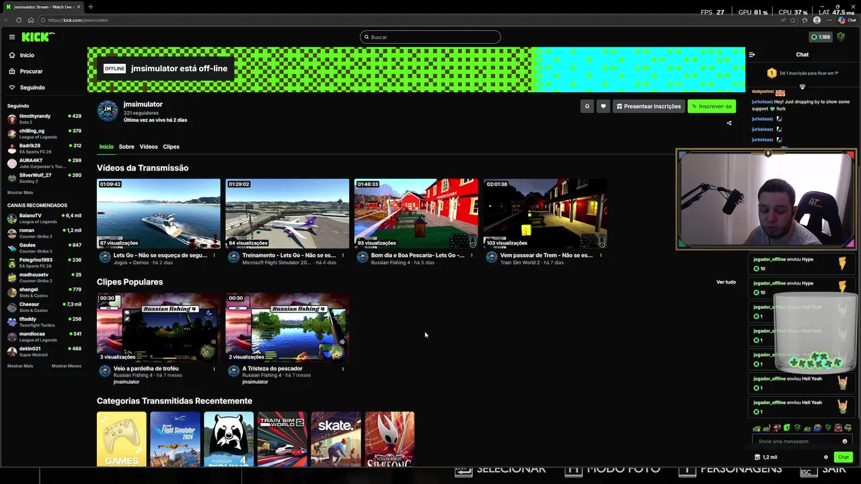
Task: Open Gaules recommended channel
Action: coord(44,248)
